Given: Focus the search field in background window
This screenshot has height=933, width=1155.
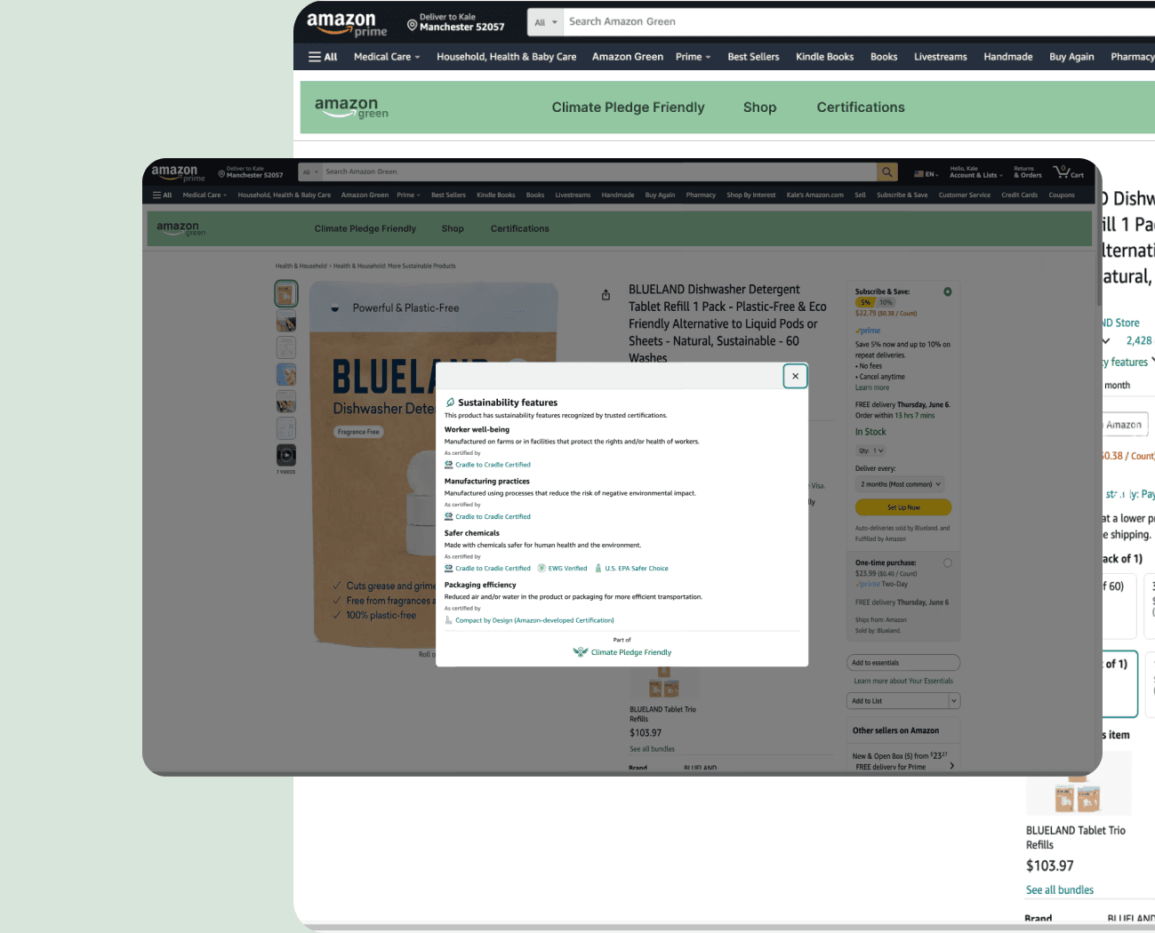Looking at the screenshot, I should (x=859, y=22).
